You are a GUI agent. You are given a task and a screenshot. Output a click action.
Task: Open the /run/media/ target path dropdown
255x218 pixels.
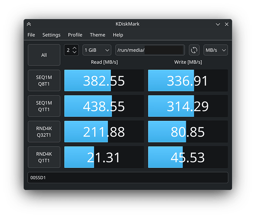(x=150, y=50)
